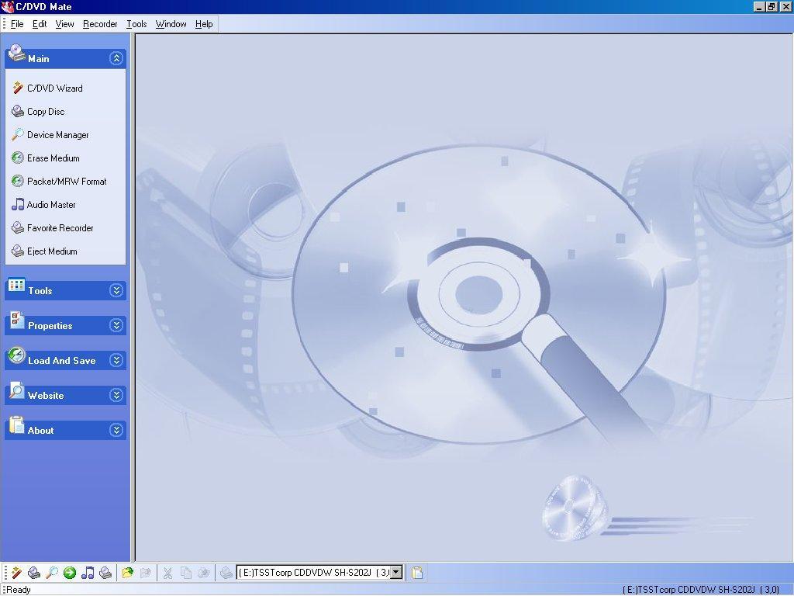Click the Properties panel header label
Image resolution: width=794 pixels, height=596 pixels.
(50, 326)
